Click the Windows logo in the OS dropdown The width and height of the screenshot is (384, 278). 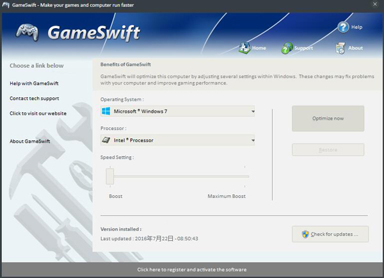(x=106, y=111)
